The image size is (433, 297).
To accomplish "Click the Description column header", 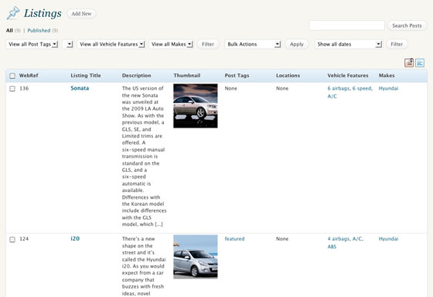I will (136, 76).
